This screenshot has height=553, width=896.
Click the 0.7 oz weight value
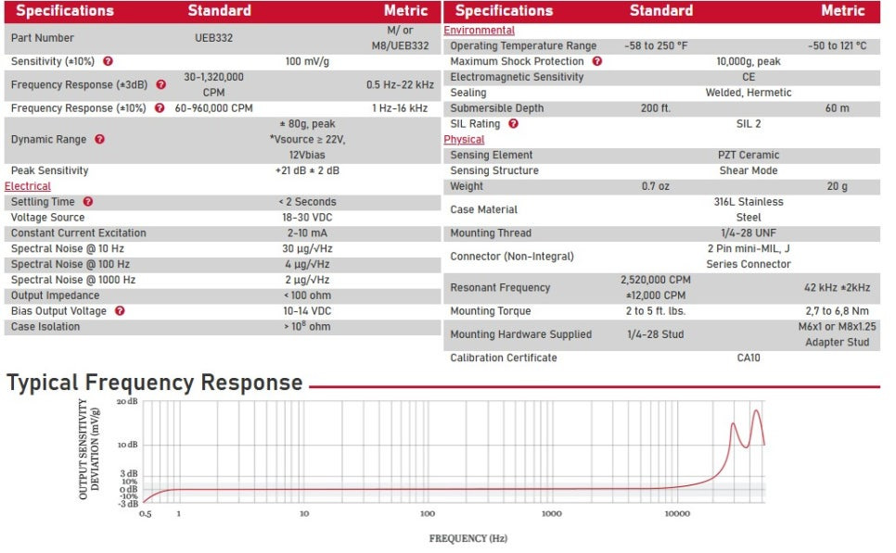point(656,186)
